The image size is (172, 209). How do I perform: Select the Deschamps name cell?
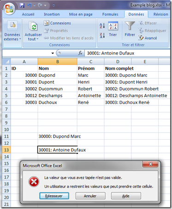[58, 96]
